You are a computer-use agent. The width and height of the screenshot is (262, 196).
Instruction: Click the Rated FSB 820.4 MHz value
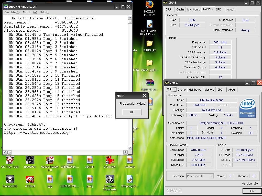point(199,165)
